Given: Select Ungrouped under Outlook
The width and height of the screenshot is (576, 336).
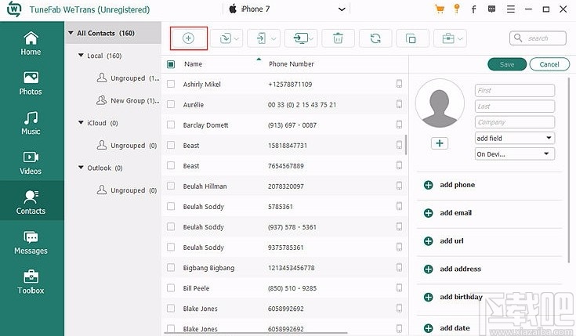Looking at the screenshot, I should (x=127, y=190).
